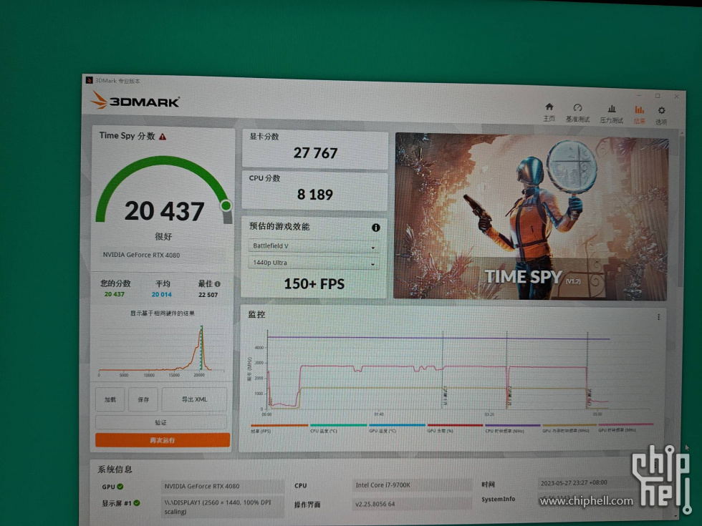Click the 预估的游戏效能 heading
Viewport: 702px width, 526px height.
279,226
